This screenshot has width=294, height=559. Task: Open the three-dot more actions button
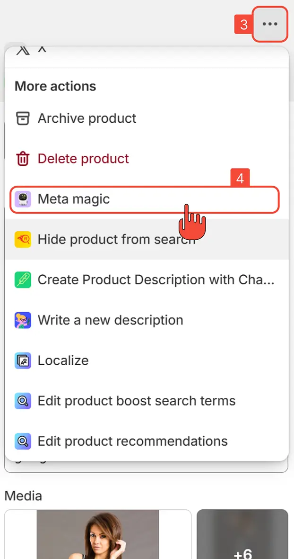pyautogui.click(x=270, y=24)
